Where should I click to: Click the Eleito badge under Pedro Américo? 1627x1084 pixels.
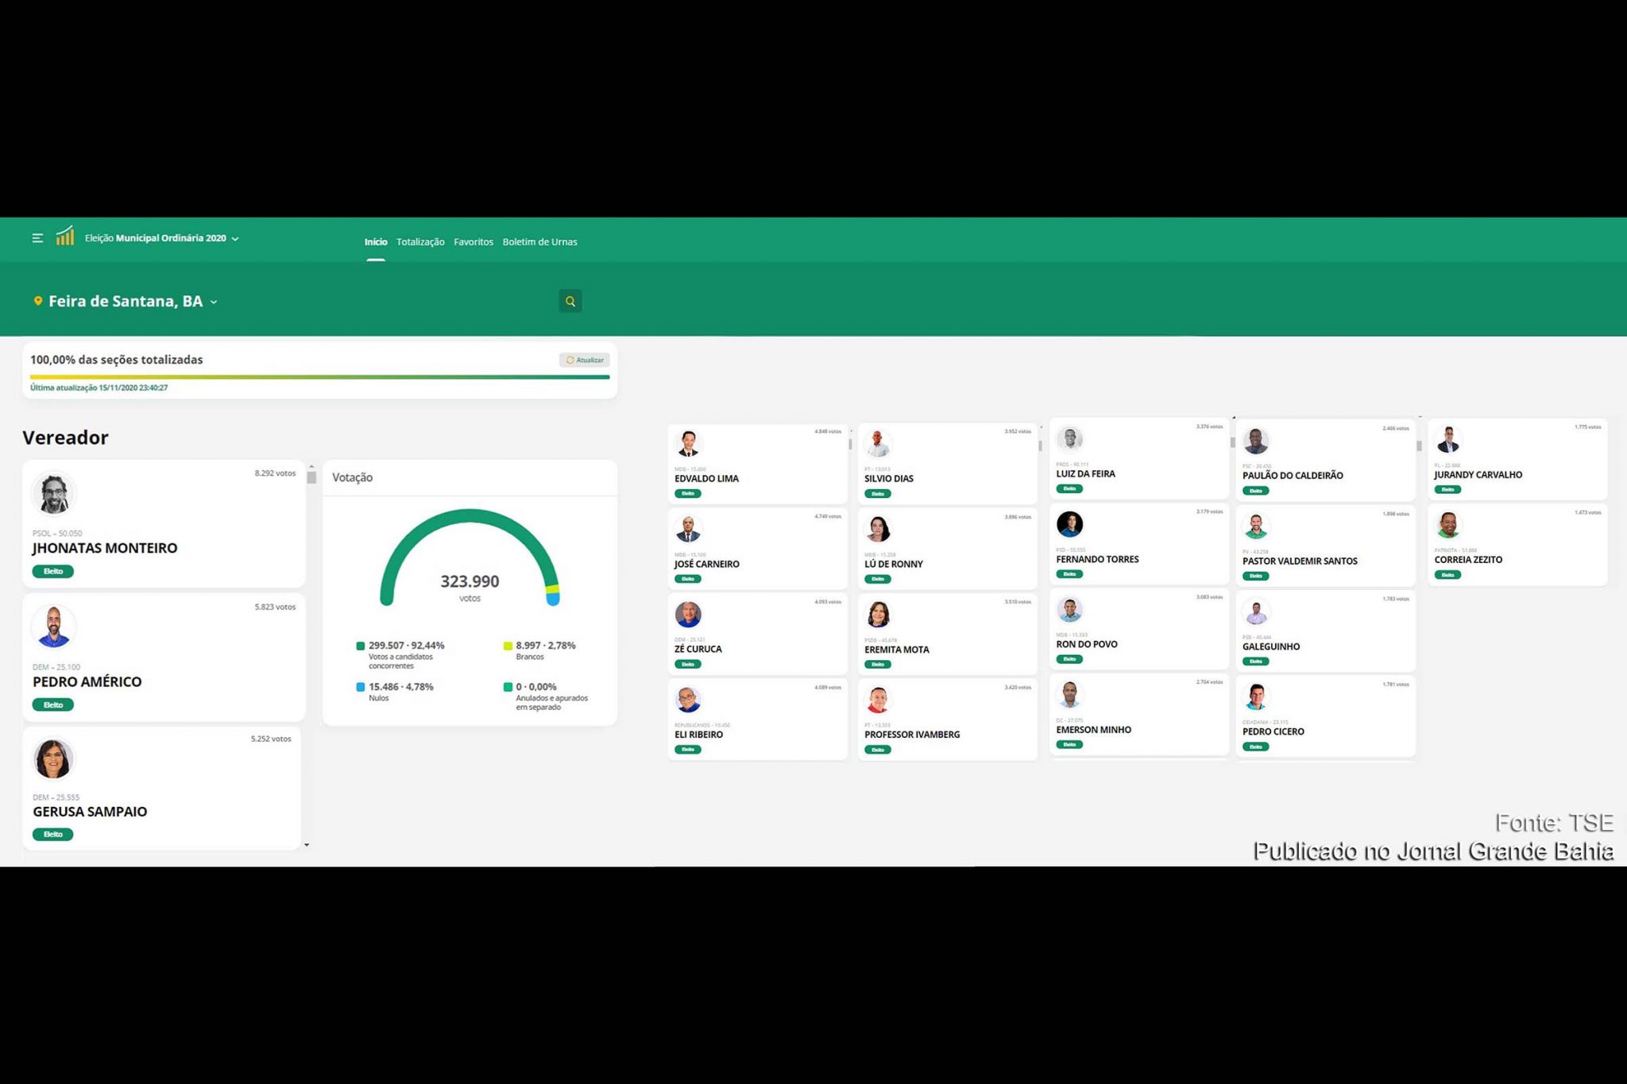coord(53,704)
